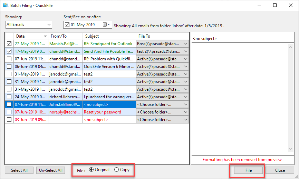
Task: Click the 'test 2(\\prasadc@stan...' folder cell
Action: 160,51
